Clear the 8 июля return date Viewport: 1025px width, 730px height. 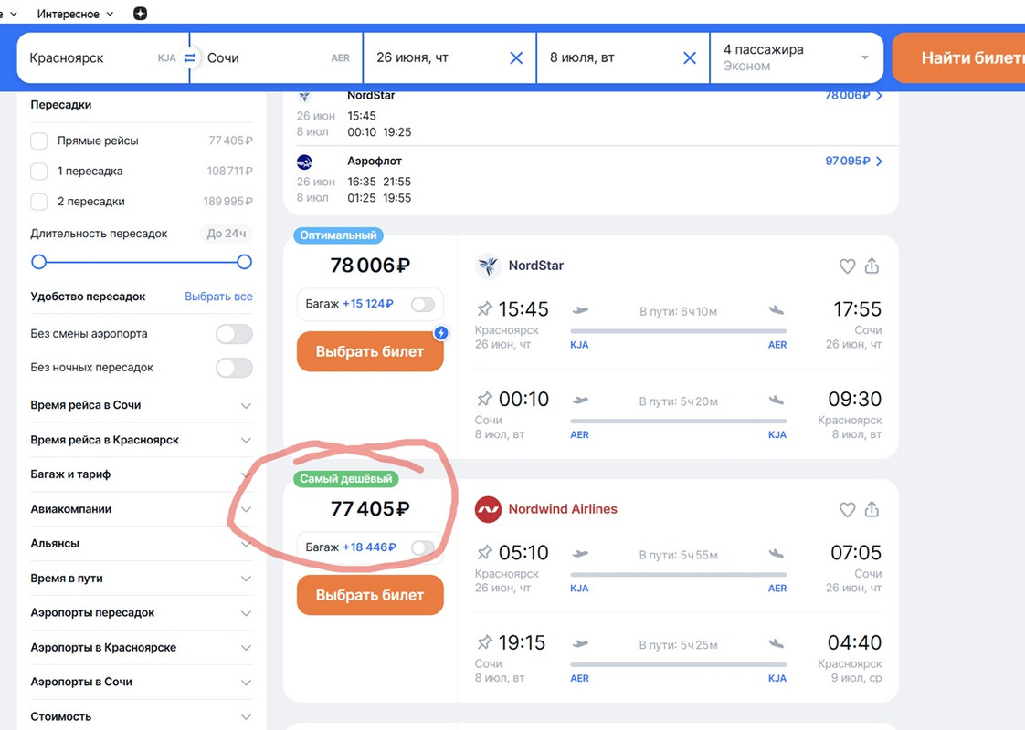point(690,58)
